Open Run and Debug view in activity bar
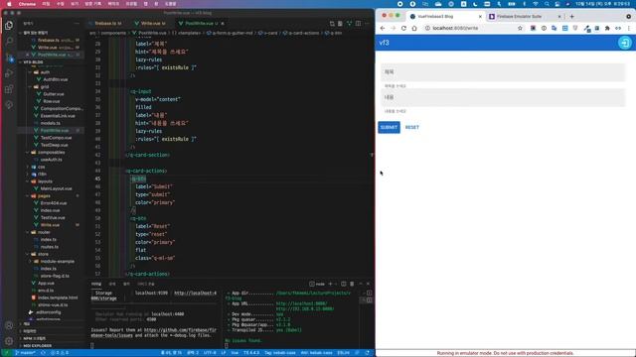The width and height of the screenshot is (636, 357). (9, 73)
